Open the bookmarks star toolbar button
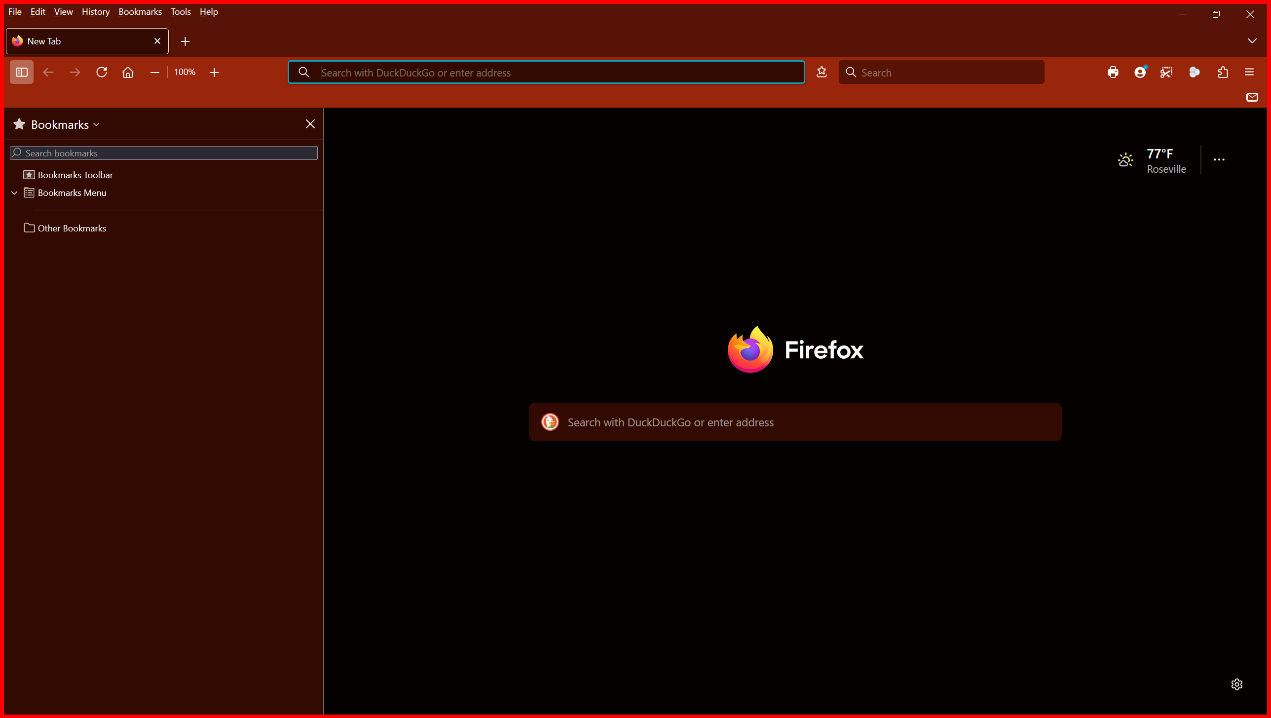 822,72
